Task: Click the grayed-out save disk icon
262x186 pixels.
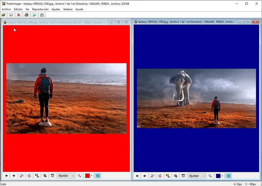Action: pyautogui.click(x=11, y=15)
